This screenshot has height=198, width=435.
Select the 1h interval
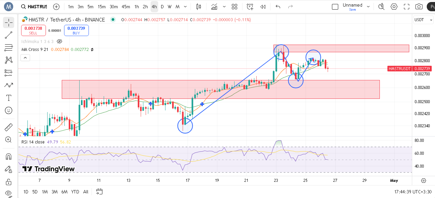137,7
